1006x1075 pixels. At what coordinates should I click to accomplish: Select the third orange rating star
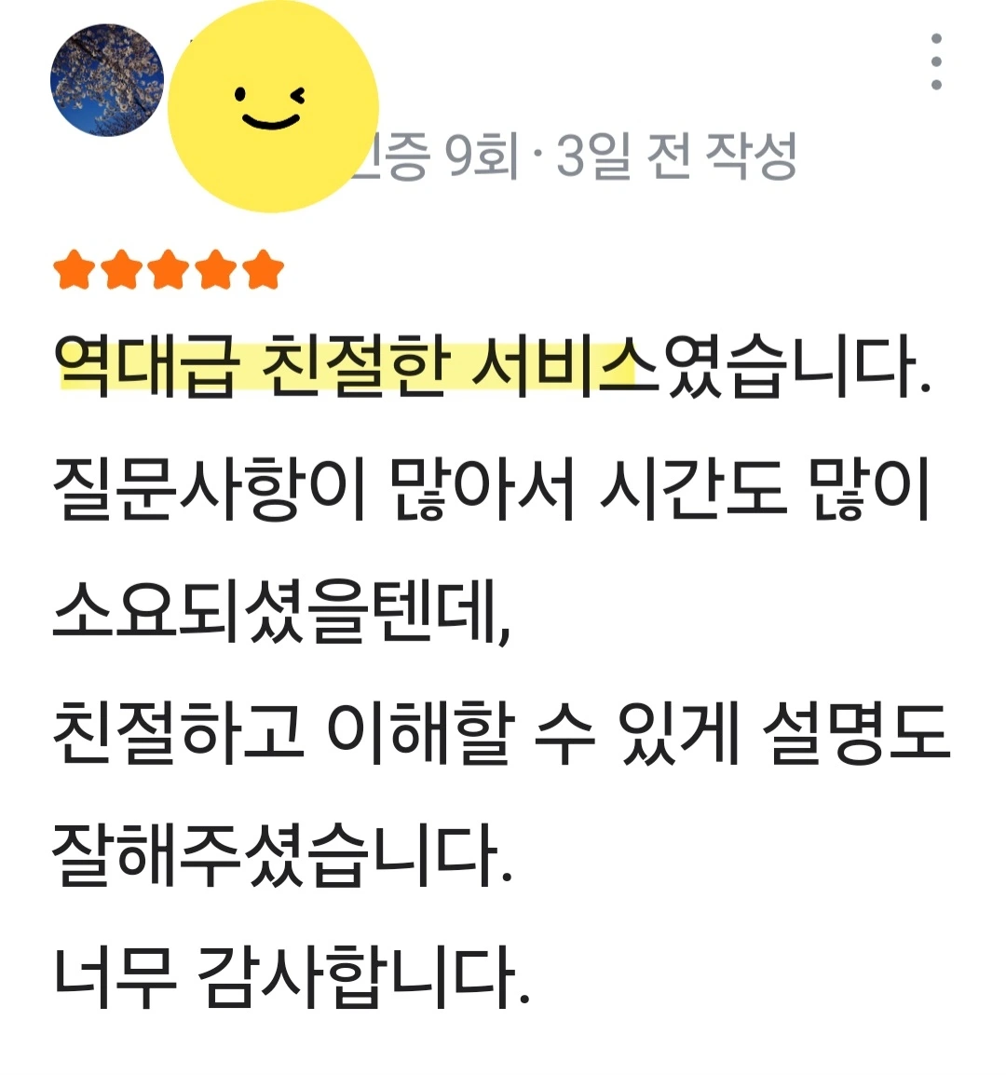(169, 270)
